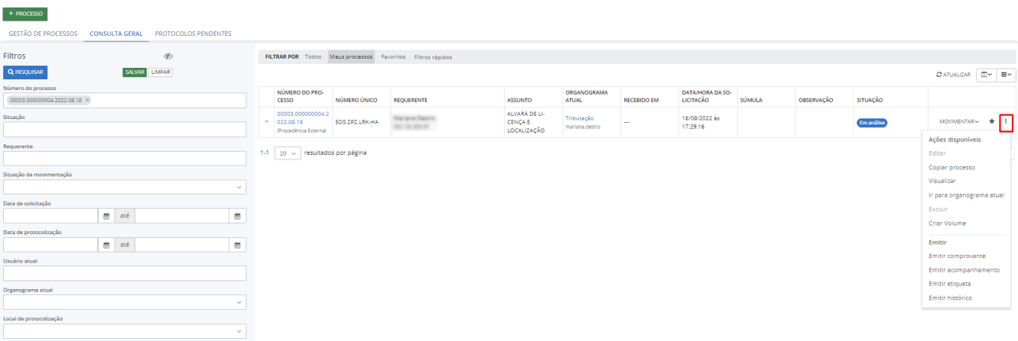This screenshot has width=1018, height=341.
Task: Click the Atualizar refresh icon
Action: point(939,75)
